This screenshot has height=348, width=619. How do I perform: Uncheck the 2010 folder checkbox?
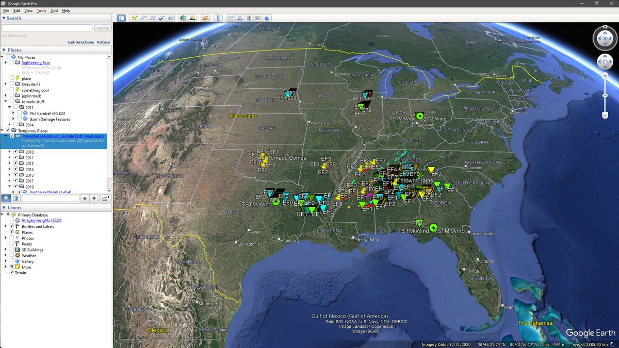(15, 152)
